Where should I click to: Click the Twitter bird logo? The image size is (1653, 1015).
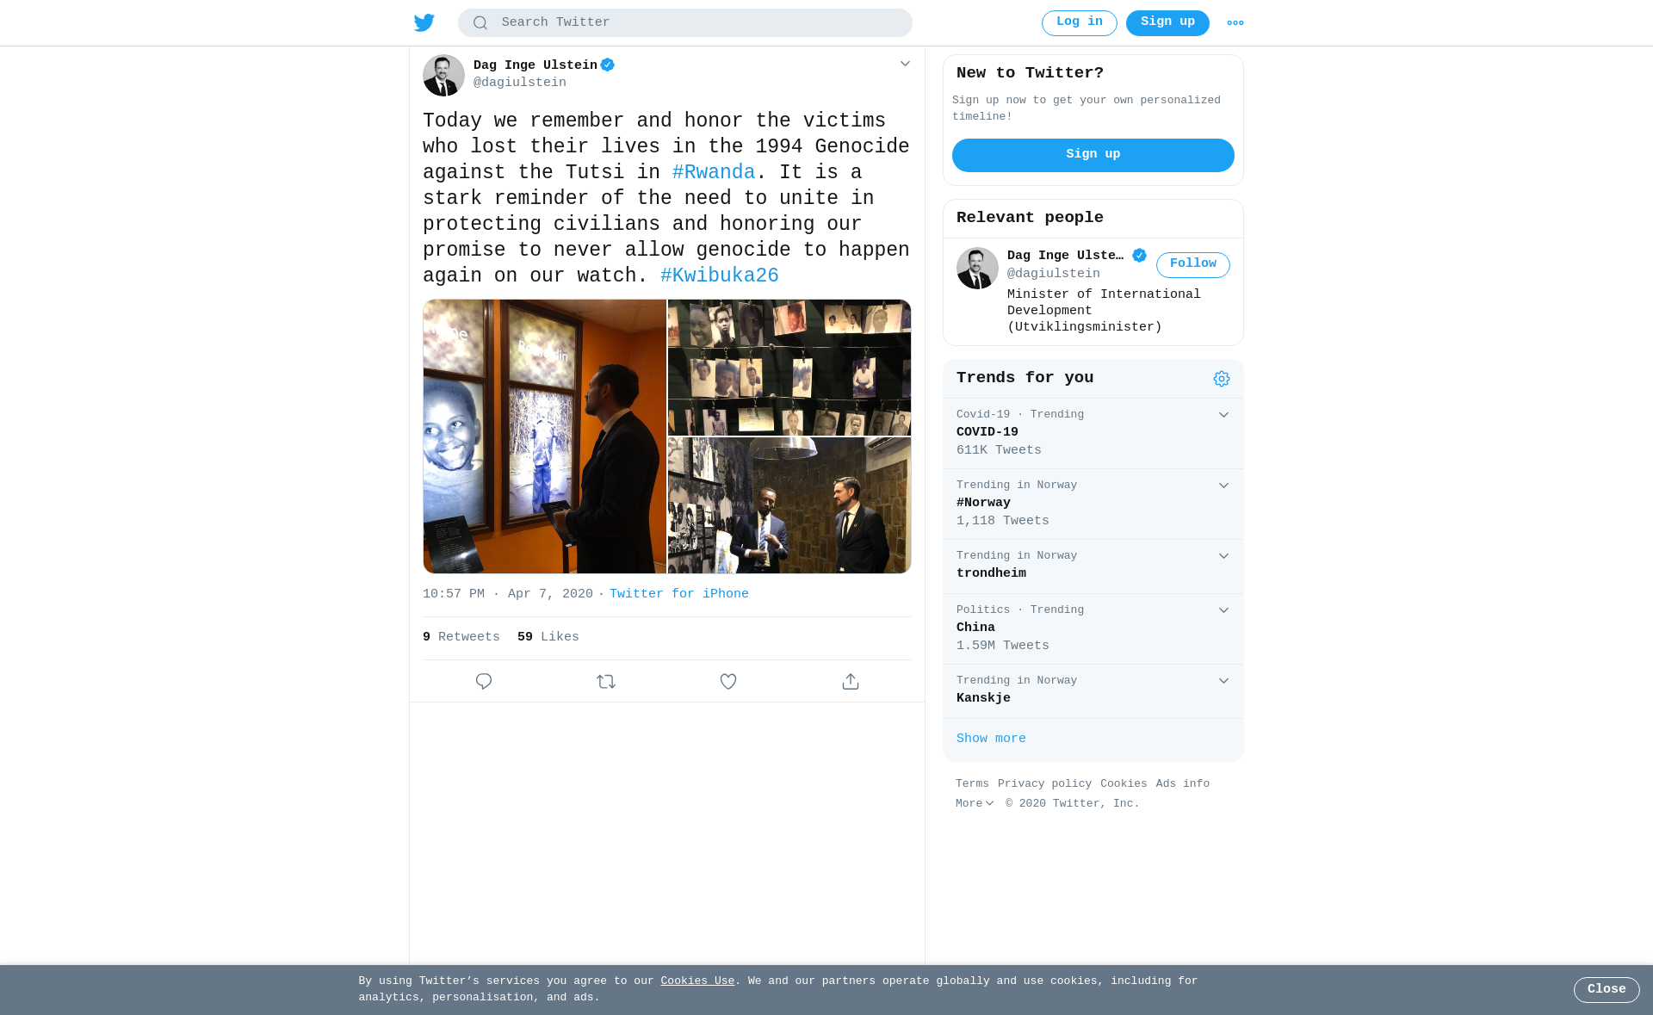tap(424, 22)
